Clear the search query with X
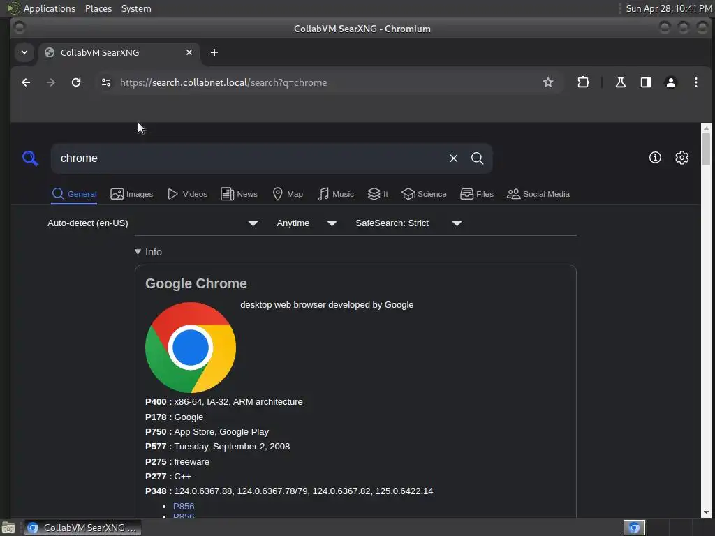 click(453, 158)
